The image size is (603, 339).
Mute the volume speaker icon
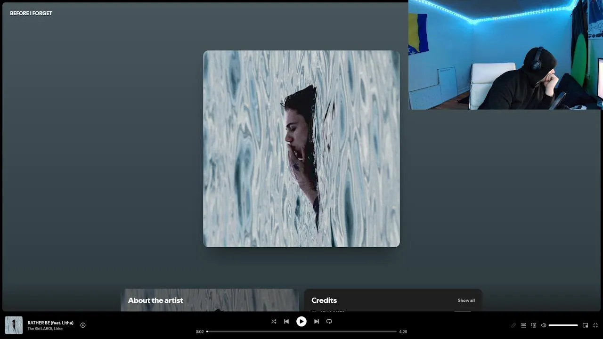tap(544, 325)
